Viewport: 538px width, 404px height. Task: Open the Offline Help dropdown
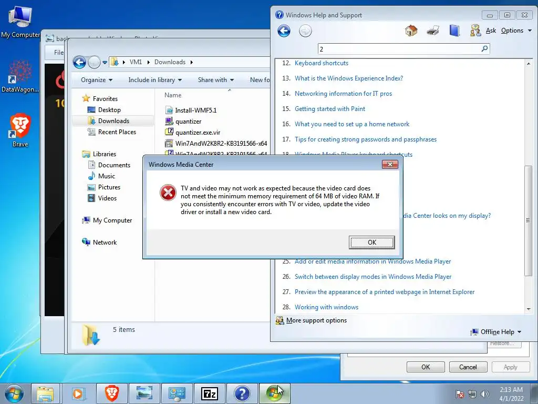point(496,332)
